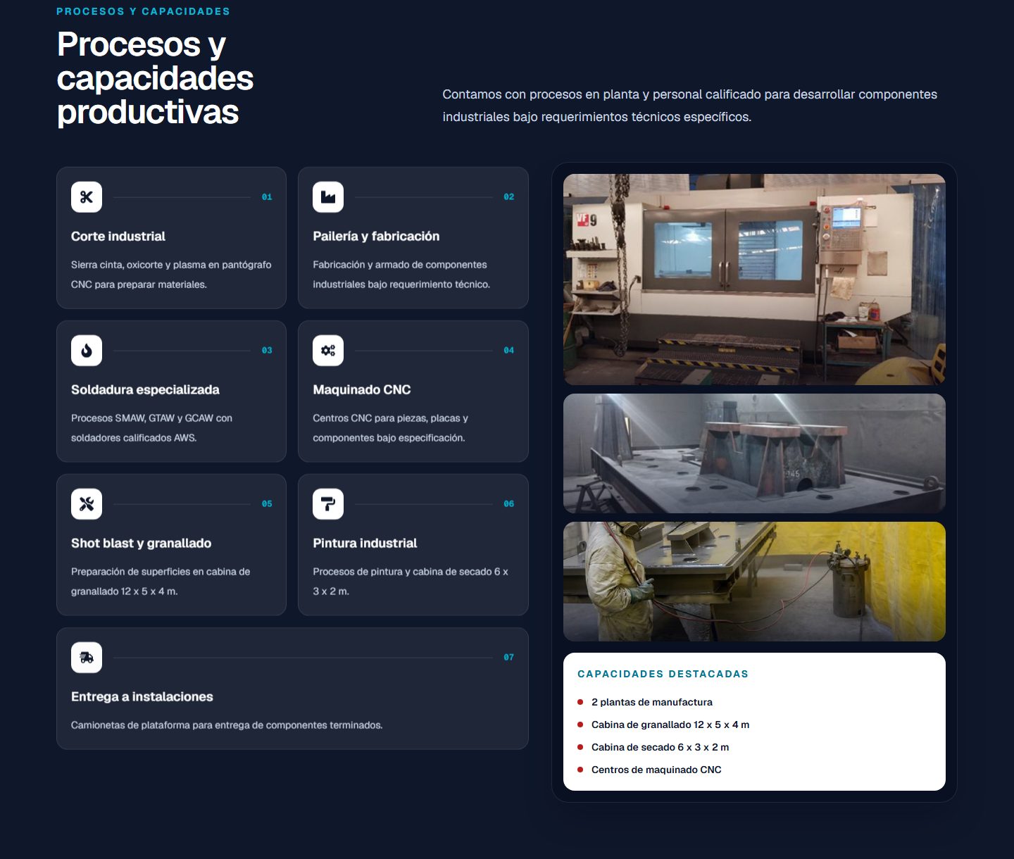Click the truck icon on Entrega a instalaciones card
Viewport: 1014px width, 859px height.
point(87,658)
